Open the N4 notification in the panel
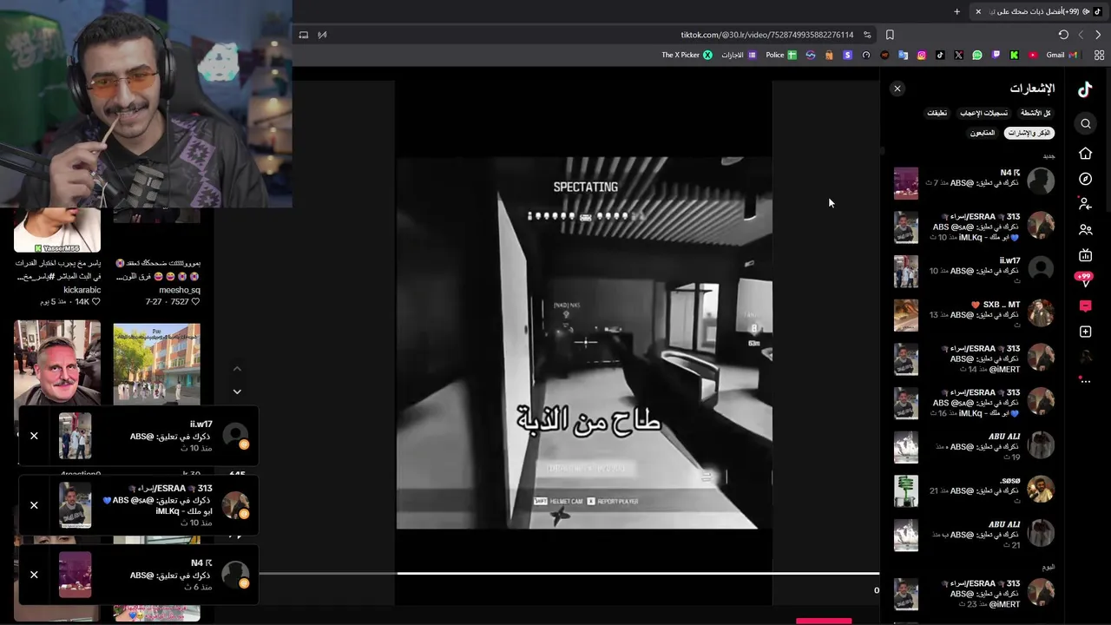1111x625 pixels. click(975, 182)
